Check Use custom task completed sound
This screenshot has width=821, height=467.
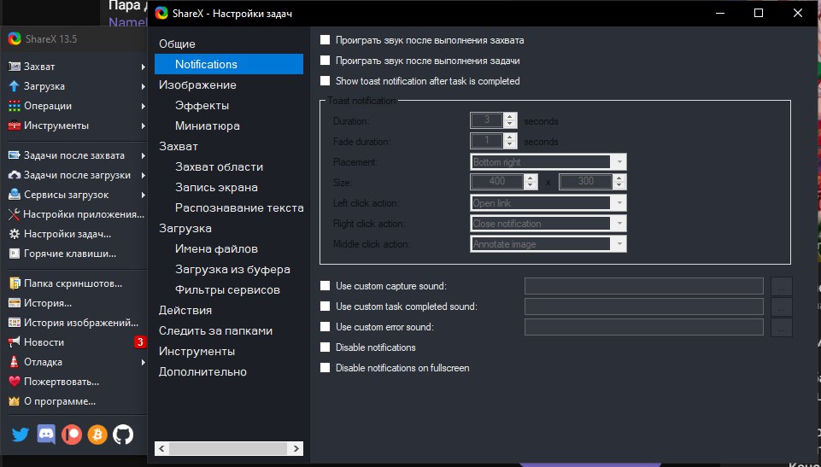(325, 306)
